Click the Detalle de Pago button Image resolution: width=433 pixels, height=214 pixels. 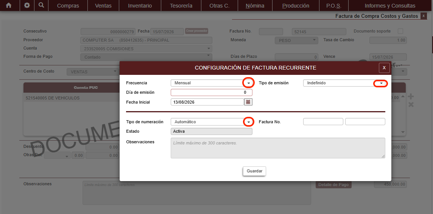[333, 185]
